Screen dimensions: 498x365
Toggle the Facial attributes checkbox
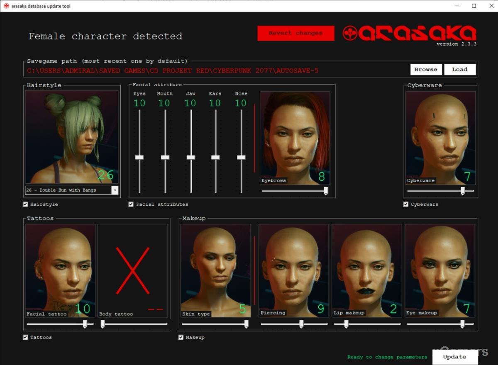pos(131,204)
